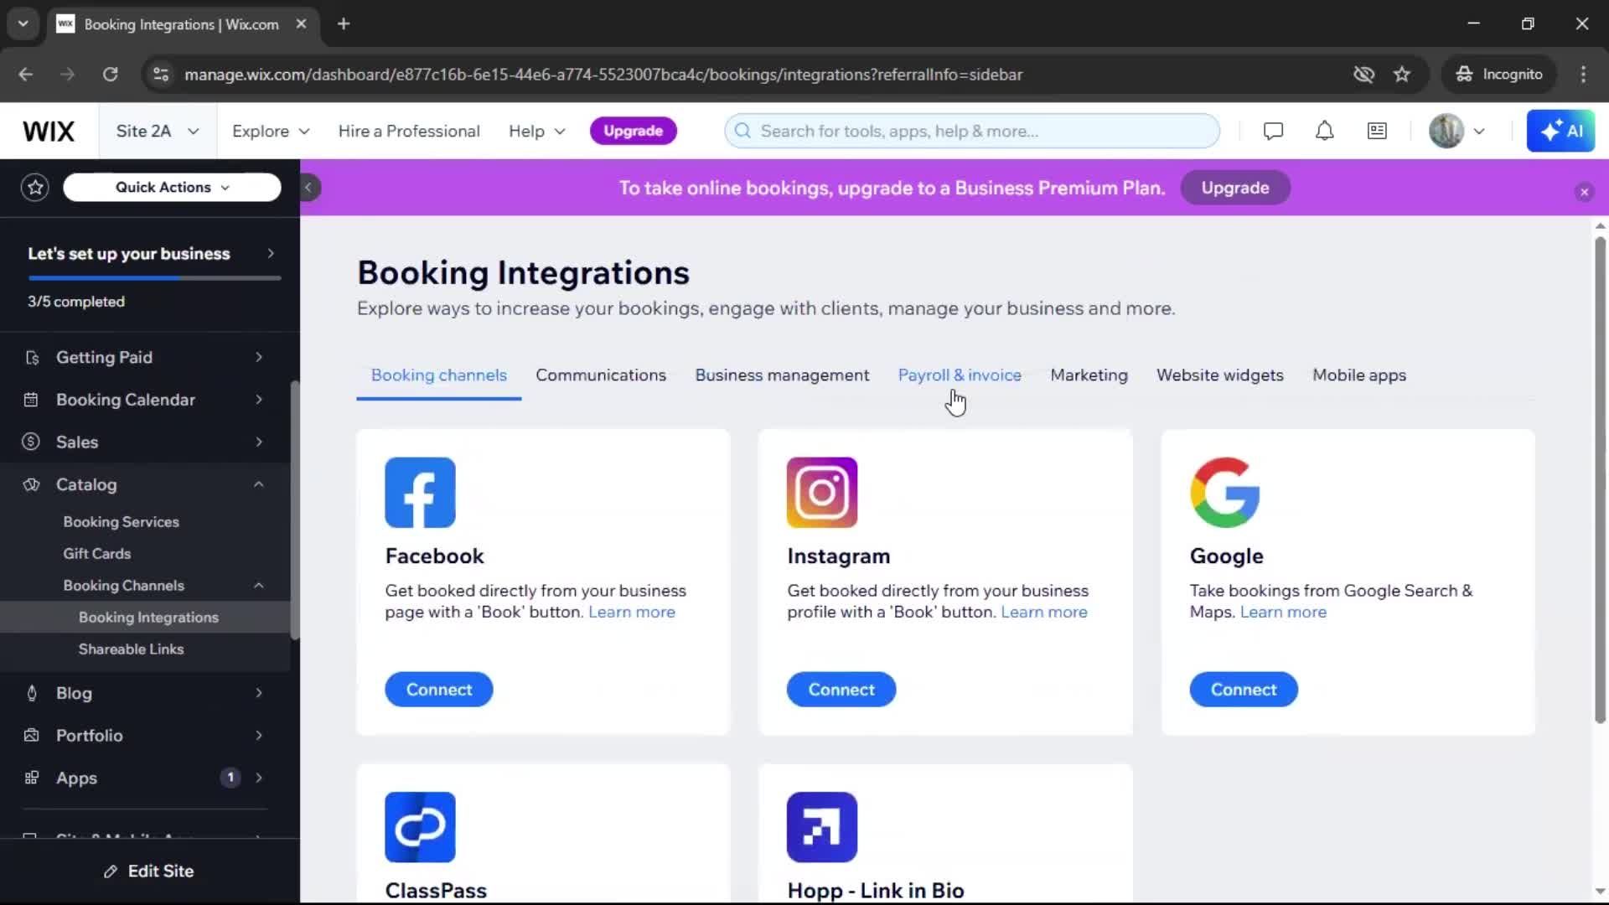Open Instagram's Learn more link

click(1044, 613)
